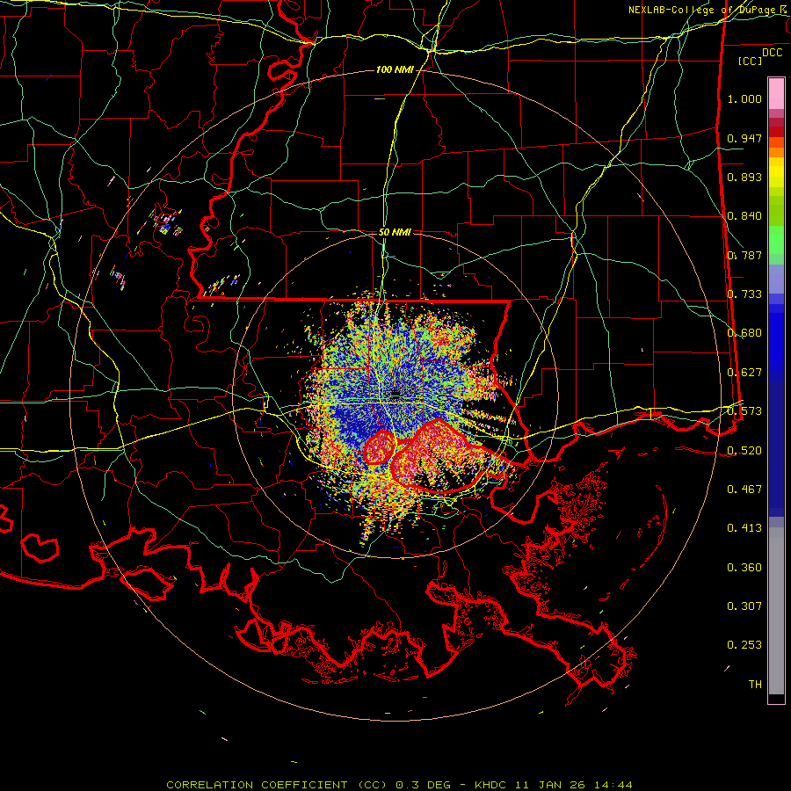Click the 50 NMI range ring label

tap(395, 232)
